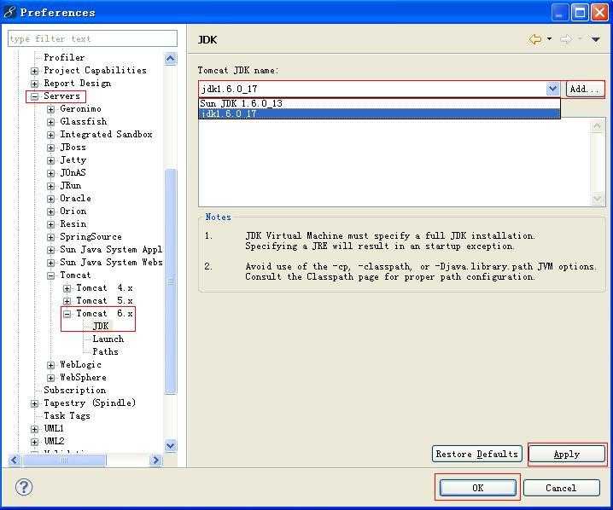
Task: Collapse the Tomcat tree node
Action: pos(50,275)
